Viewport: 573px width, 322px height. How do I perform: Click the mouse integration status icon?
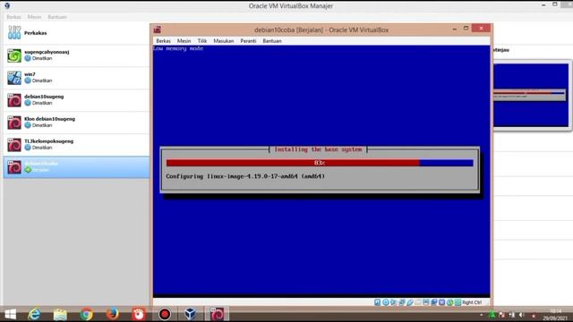[x=449, y=302]
